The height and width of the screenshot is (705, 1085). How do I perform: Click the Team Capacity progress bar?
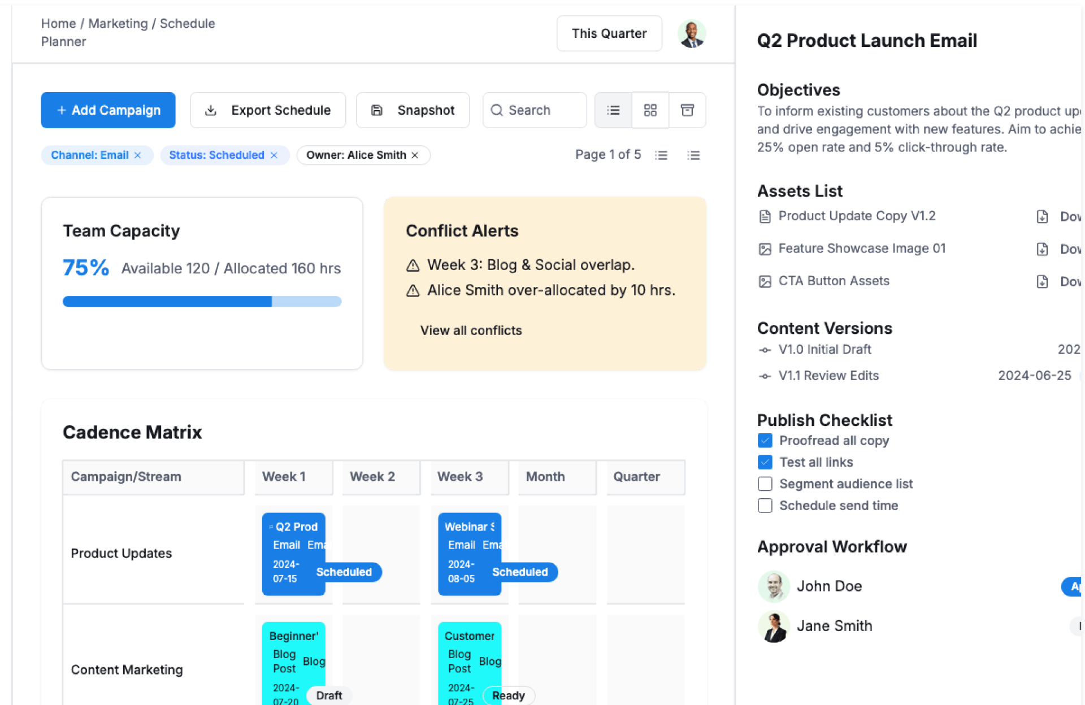[202, 302]
